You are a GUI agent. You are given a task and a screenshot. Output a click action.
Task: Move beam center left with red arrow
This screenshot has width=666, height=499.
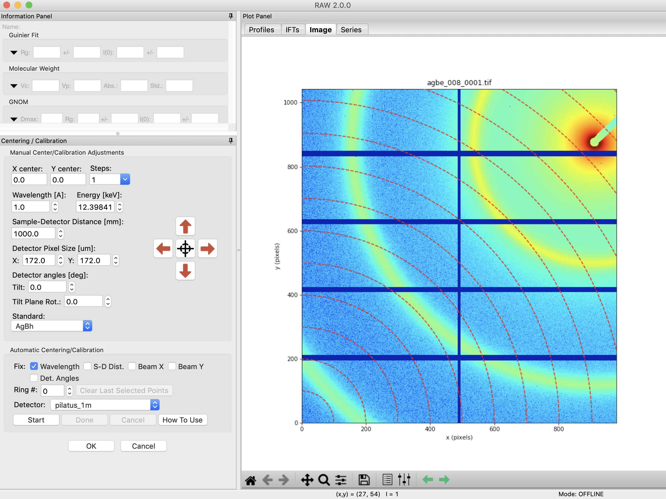(x=163, y=249)
